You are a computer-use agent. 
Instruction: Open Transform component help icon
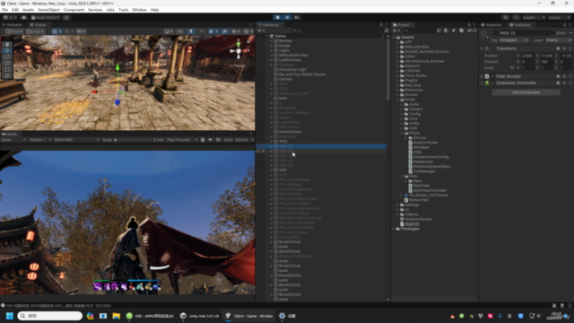pyautogui.click(x=558, y=48)
